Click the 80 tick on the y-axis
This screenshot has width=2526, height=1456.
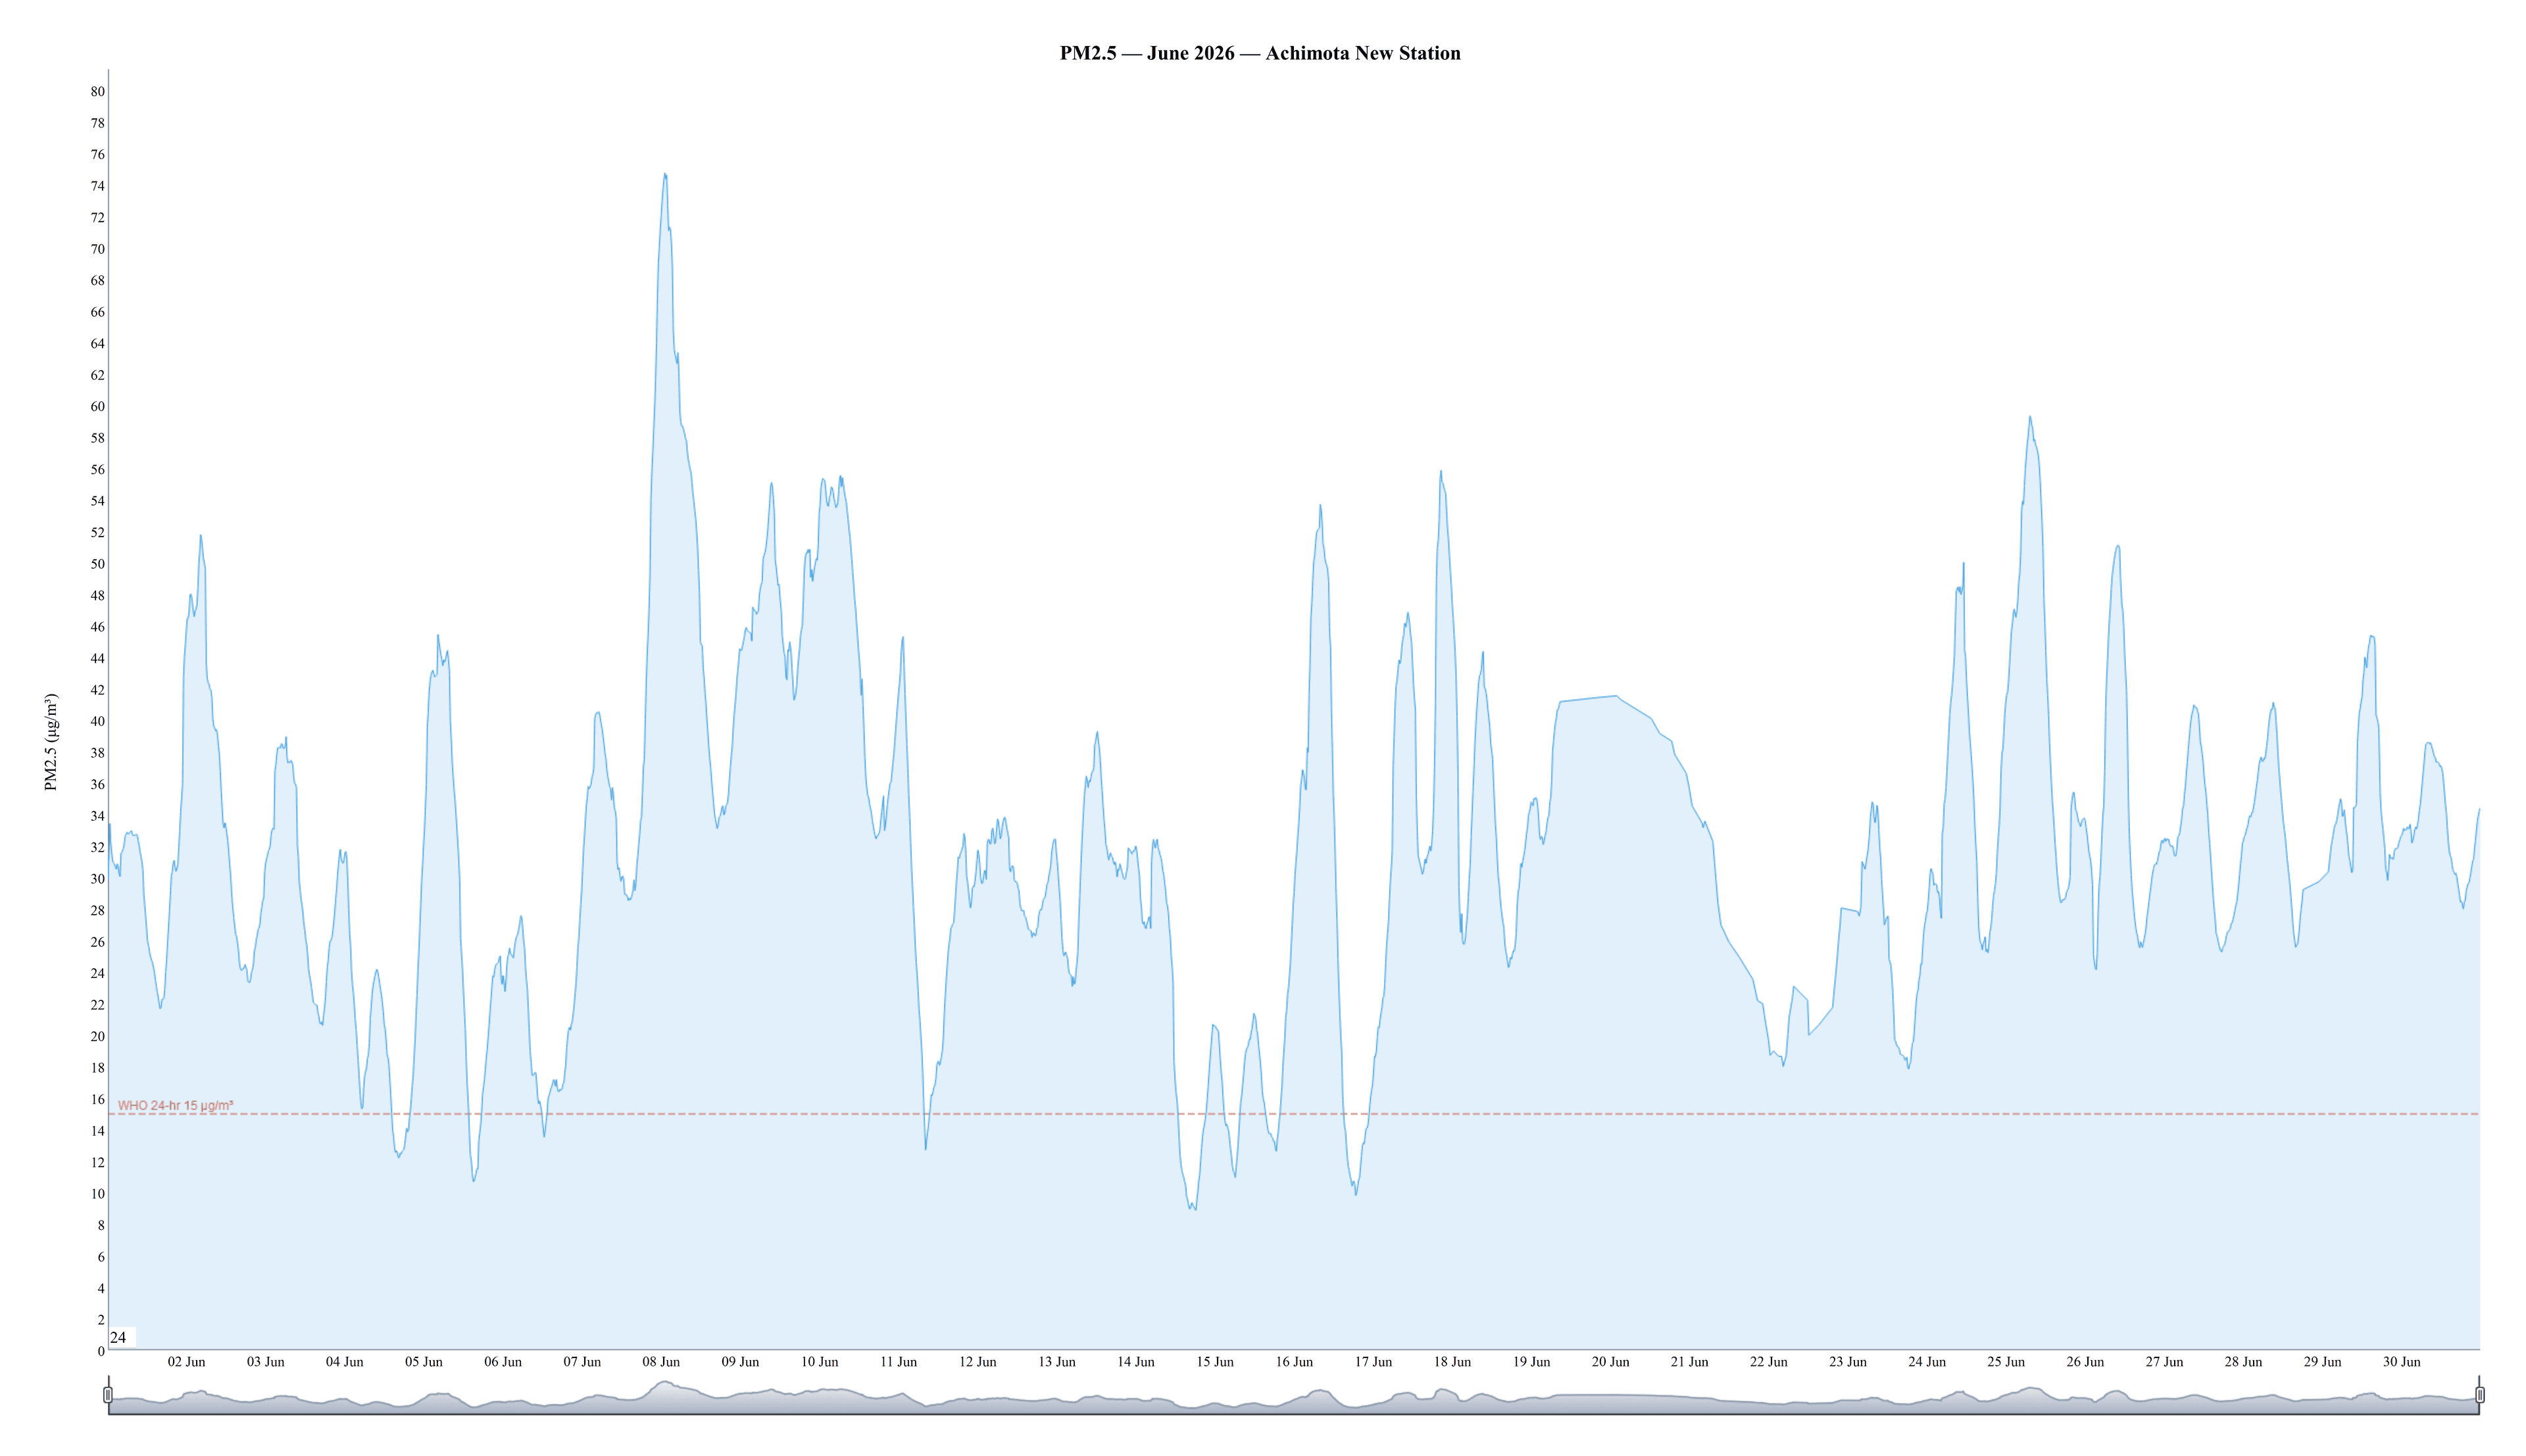point(97,91)
